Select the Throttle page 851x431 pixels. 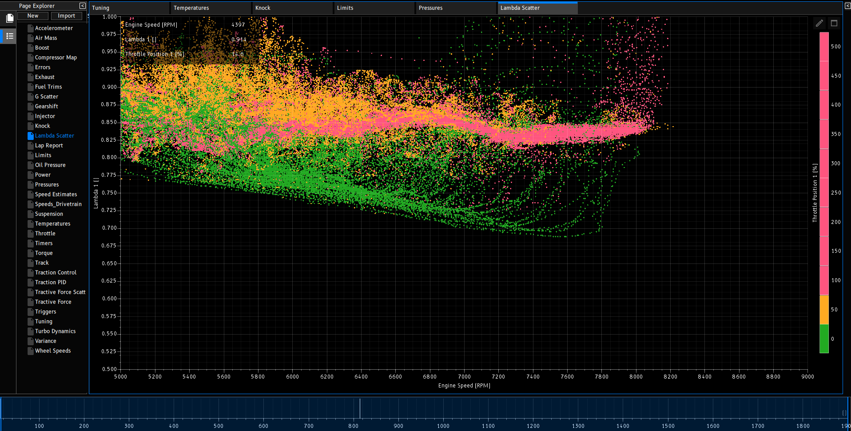tap(45, 233)
